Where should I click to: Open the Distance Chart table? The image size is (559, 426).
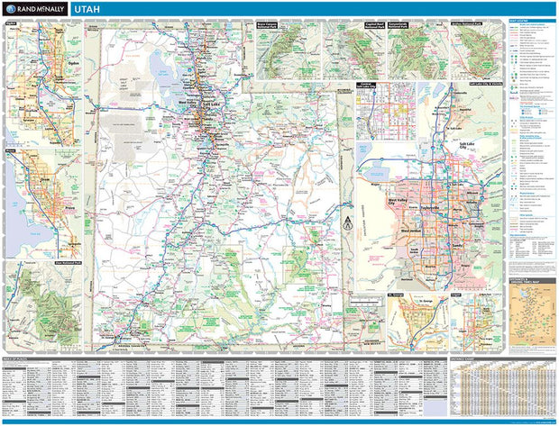click(503, 386)
